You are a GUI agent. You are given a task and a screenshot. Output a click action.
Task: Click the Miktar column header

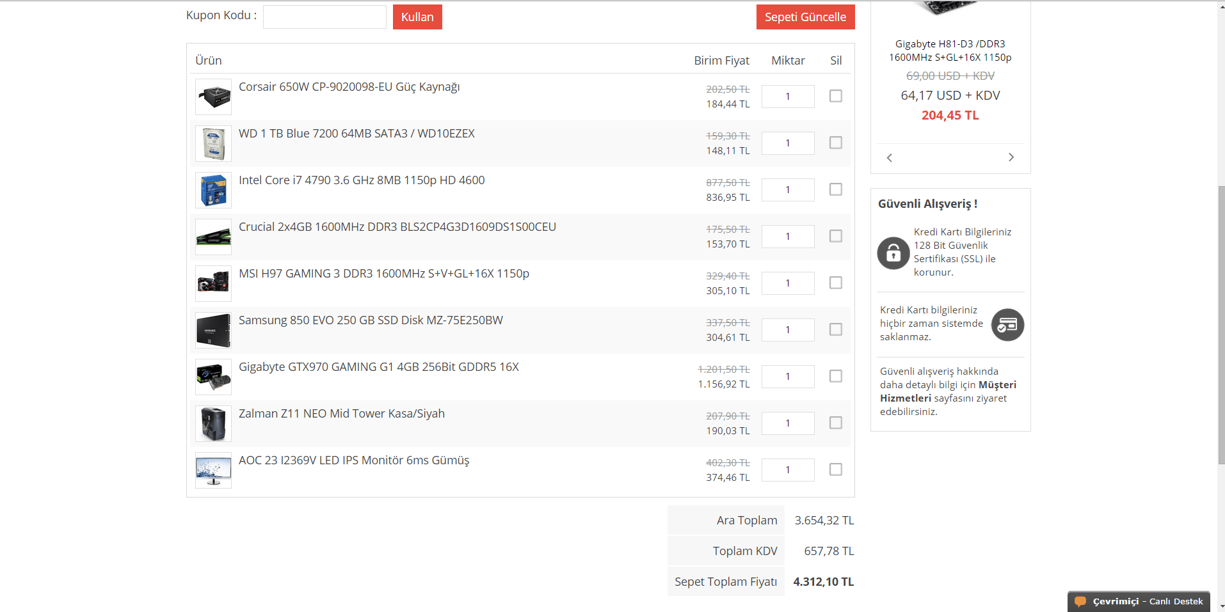click(x=788, y=61)
